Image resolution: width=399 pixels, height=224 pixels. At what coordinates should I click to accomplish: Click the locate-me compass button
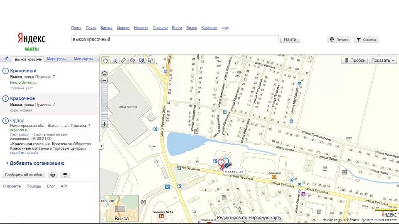point(104,73)
